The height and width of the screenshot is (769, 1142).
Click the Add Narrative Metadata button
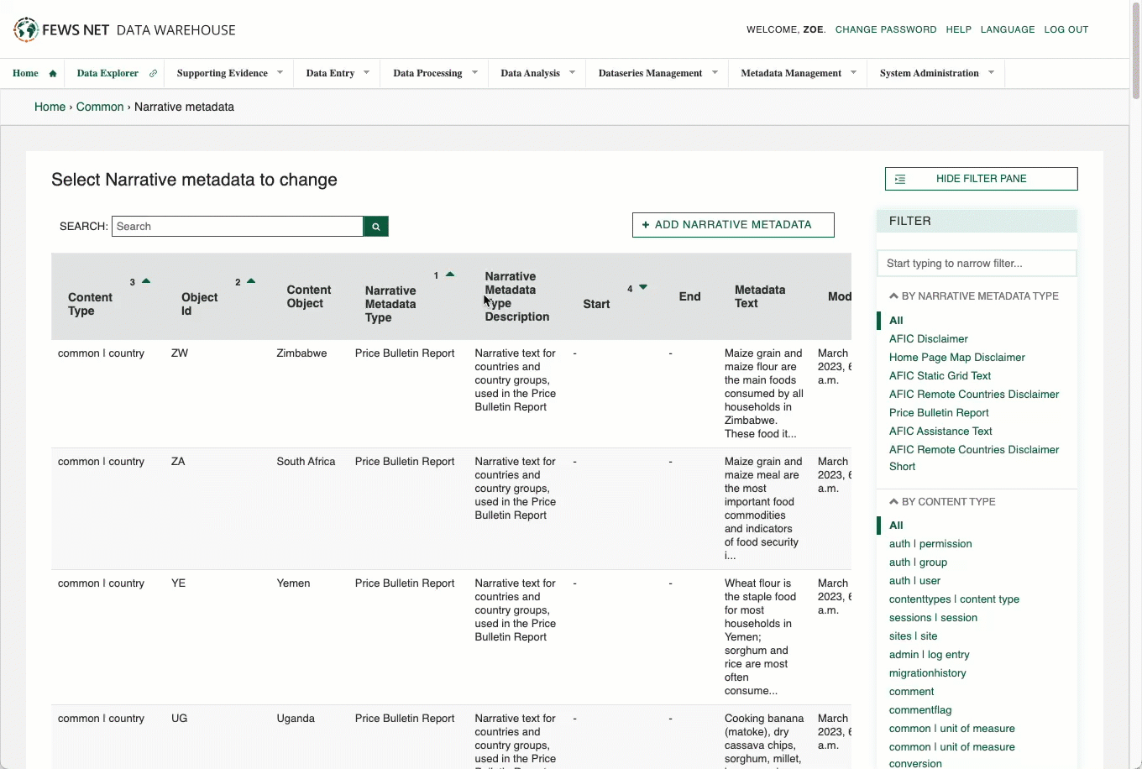[x=733, y=225]
